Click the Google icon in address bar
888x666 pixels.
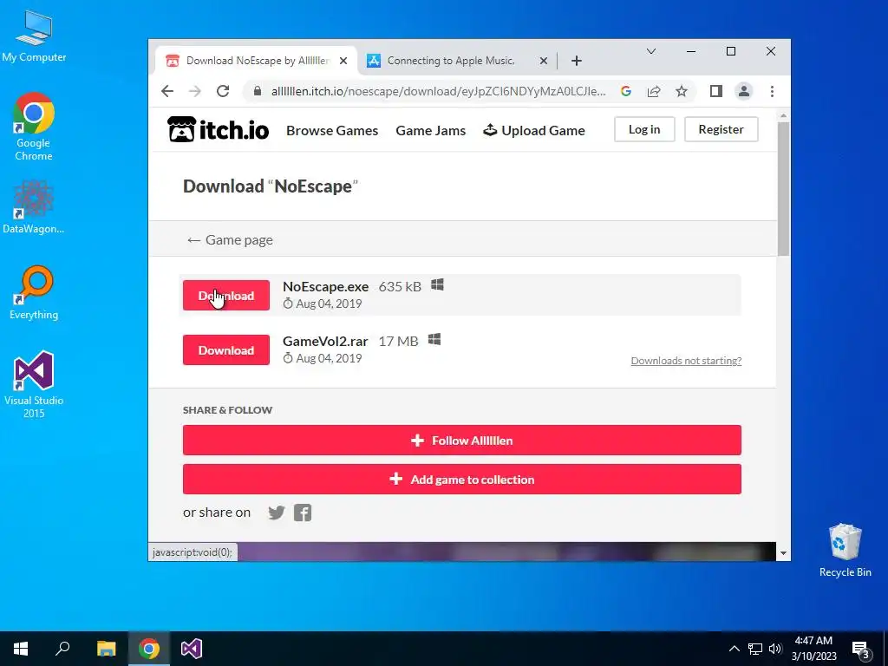[626, 91]
